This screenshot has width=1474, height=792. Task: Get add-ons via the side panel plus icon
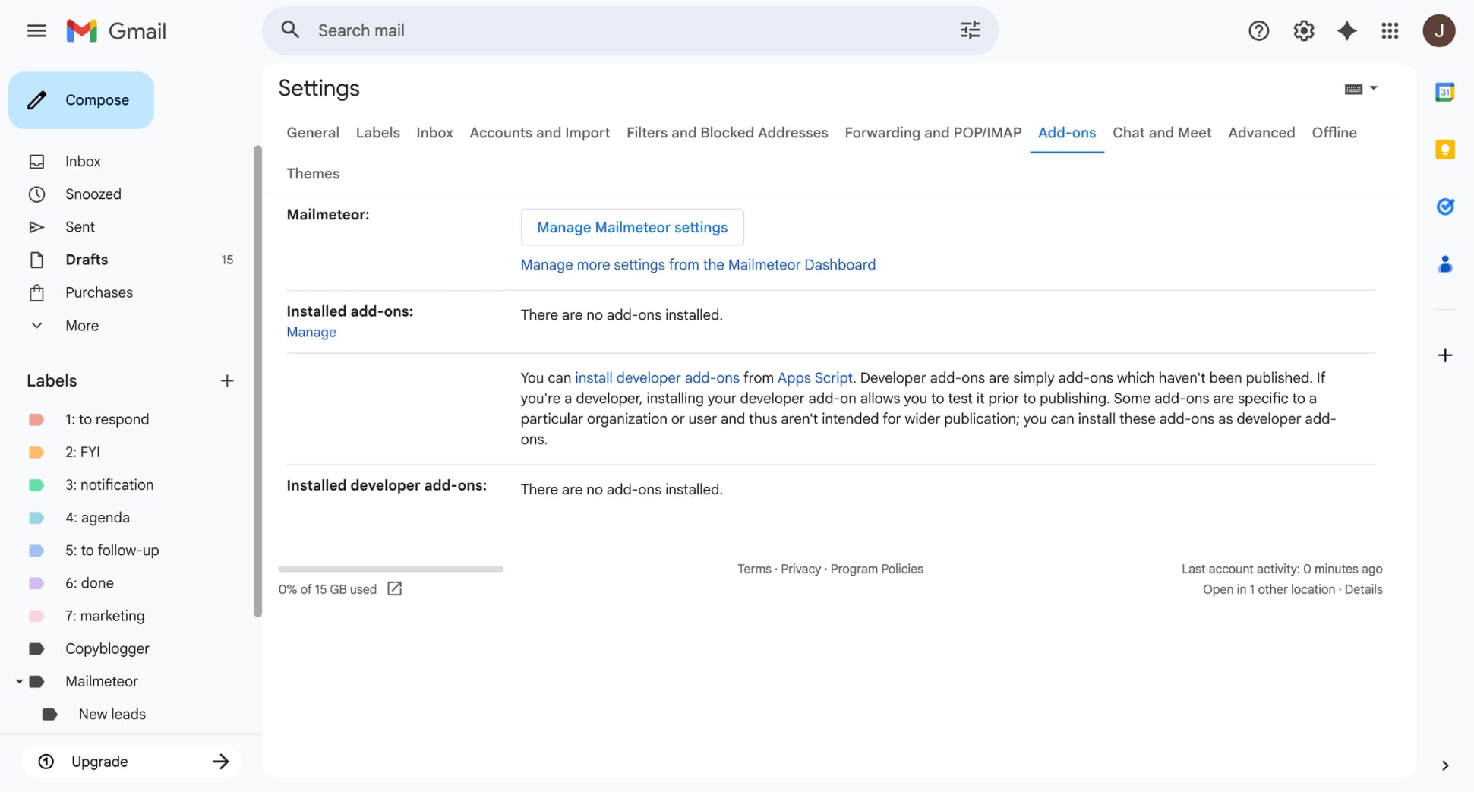click(x=1445, y=355)
